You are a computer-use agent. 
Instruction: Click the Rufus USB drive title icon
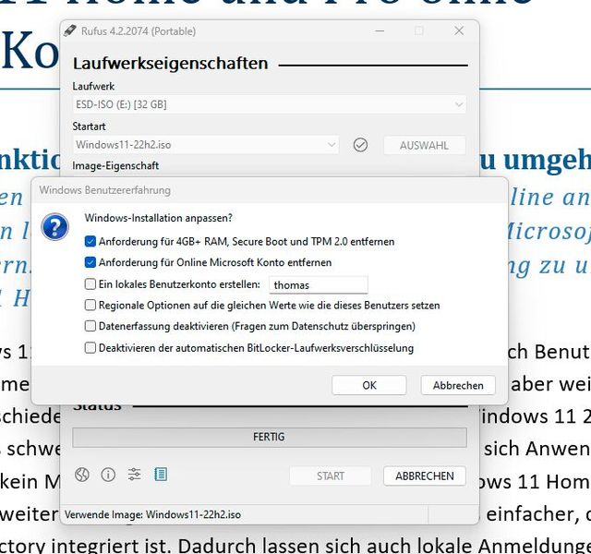coord(70,30)
